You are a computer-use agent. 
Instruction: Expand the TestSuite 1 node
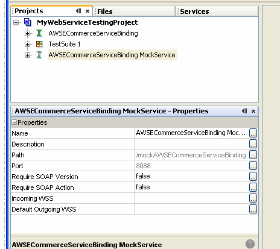pyautogui.click(x=28, y=44)
